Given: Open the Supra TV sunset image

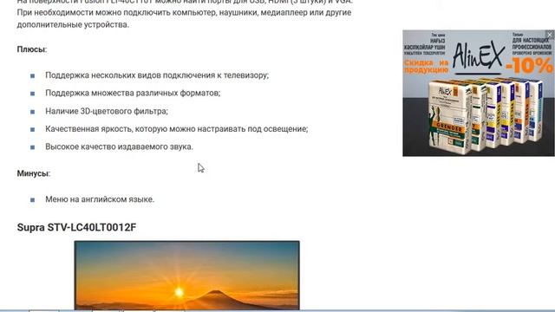Looking at the screenshot, I should (x=187, y=276).
